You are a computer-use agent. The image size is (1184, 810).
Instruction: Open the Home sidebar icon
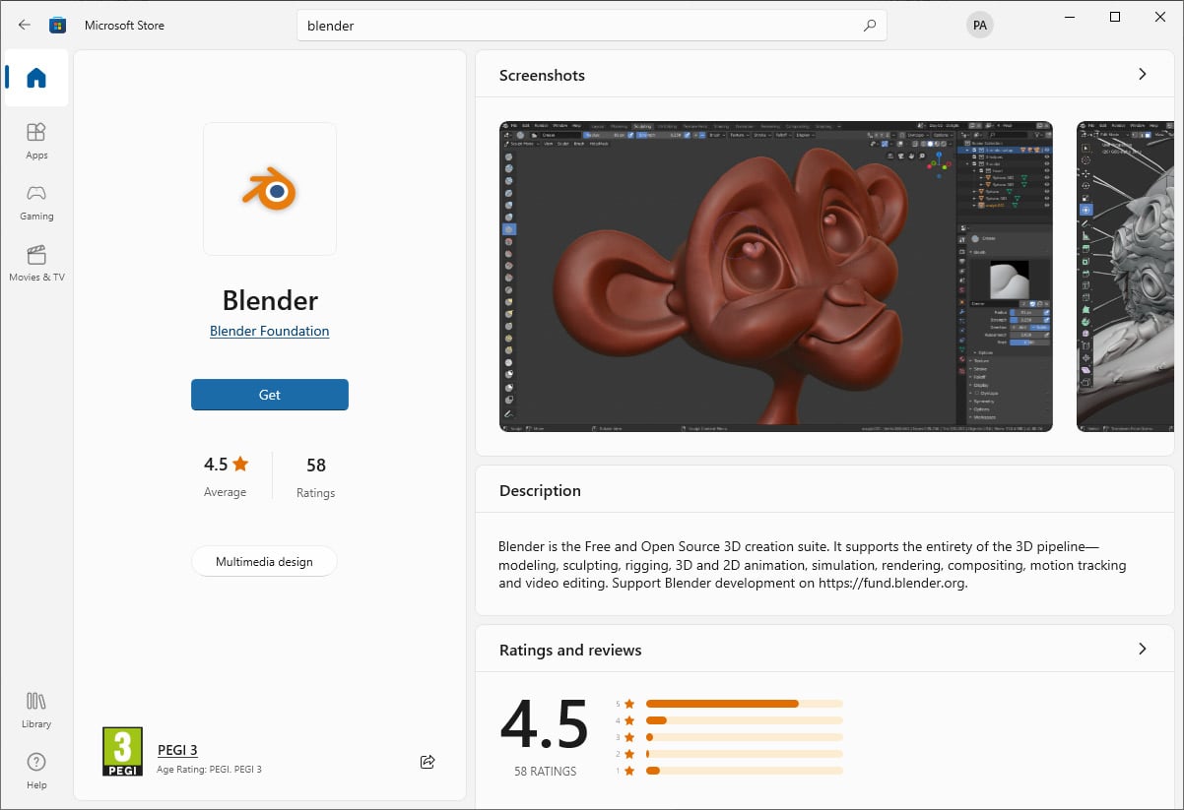pyautogui.click(x=36, y=78)
